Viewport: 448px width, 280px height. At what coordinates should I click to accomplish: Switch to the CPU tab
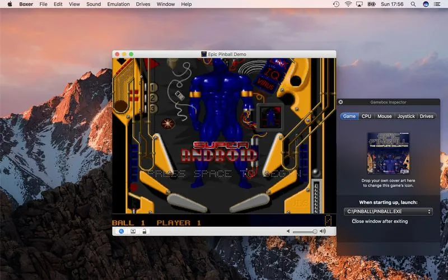pyautogui.click(x=366, y=116)
